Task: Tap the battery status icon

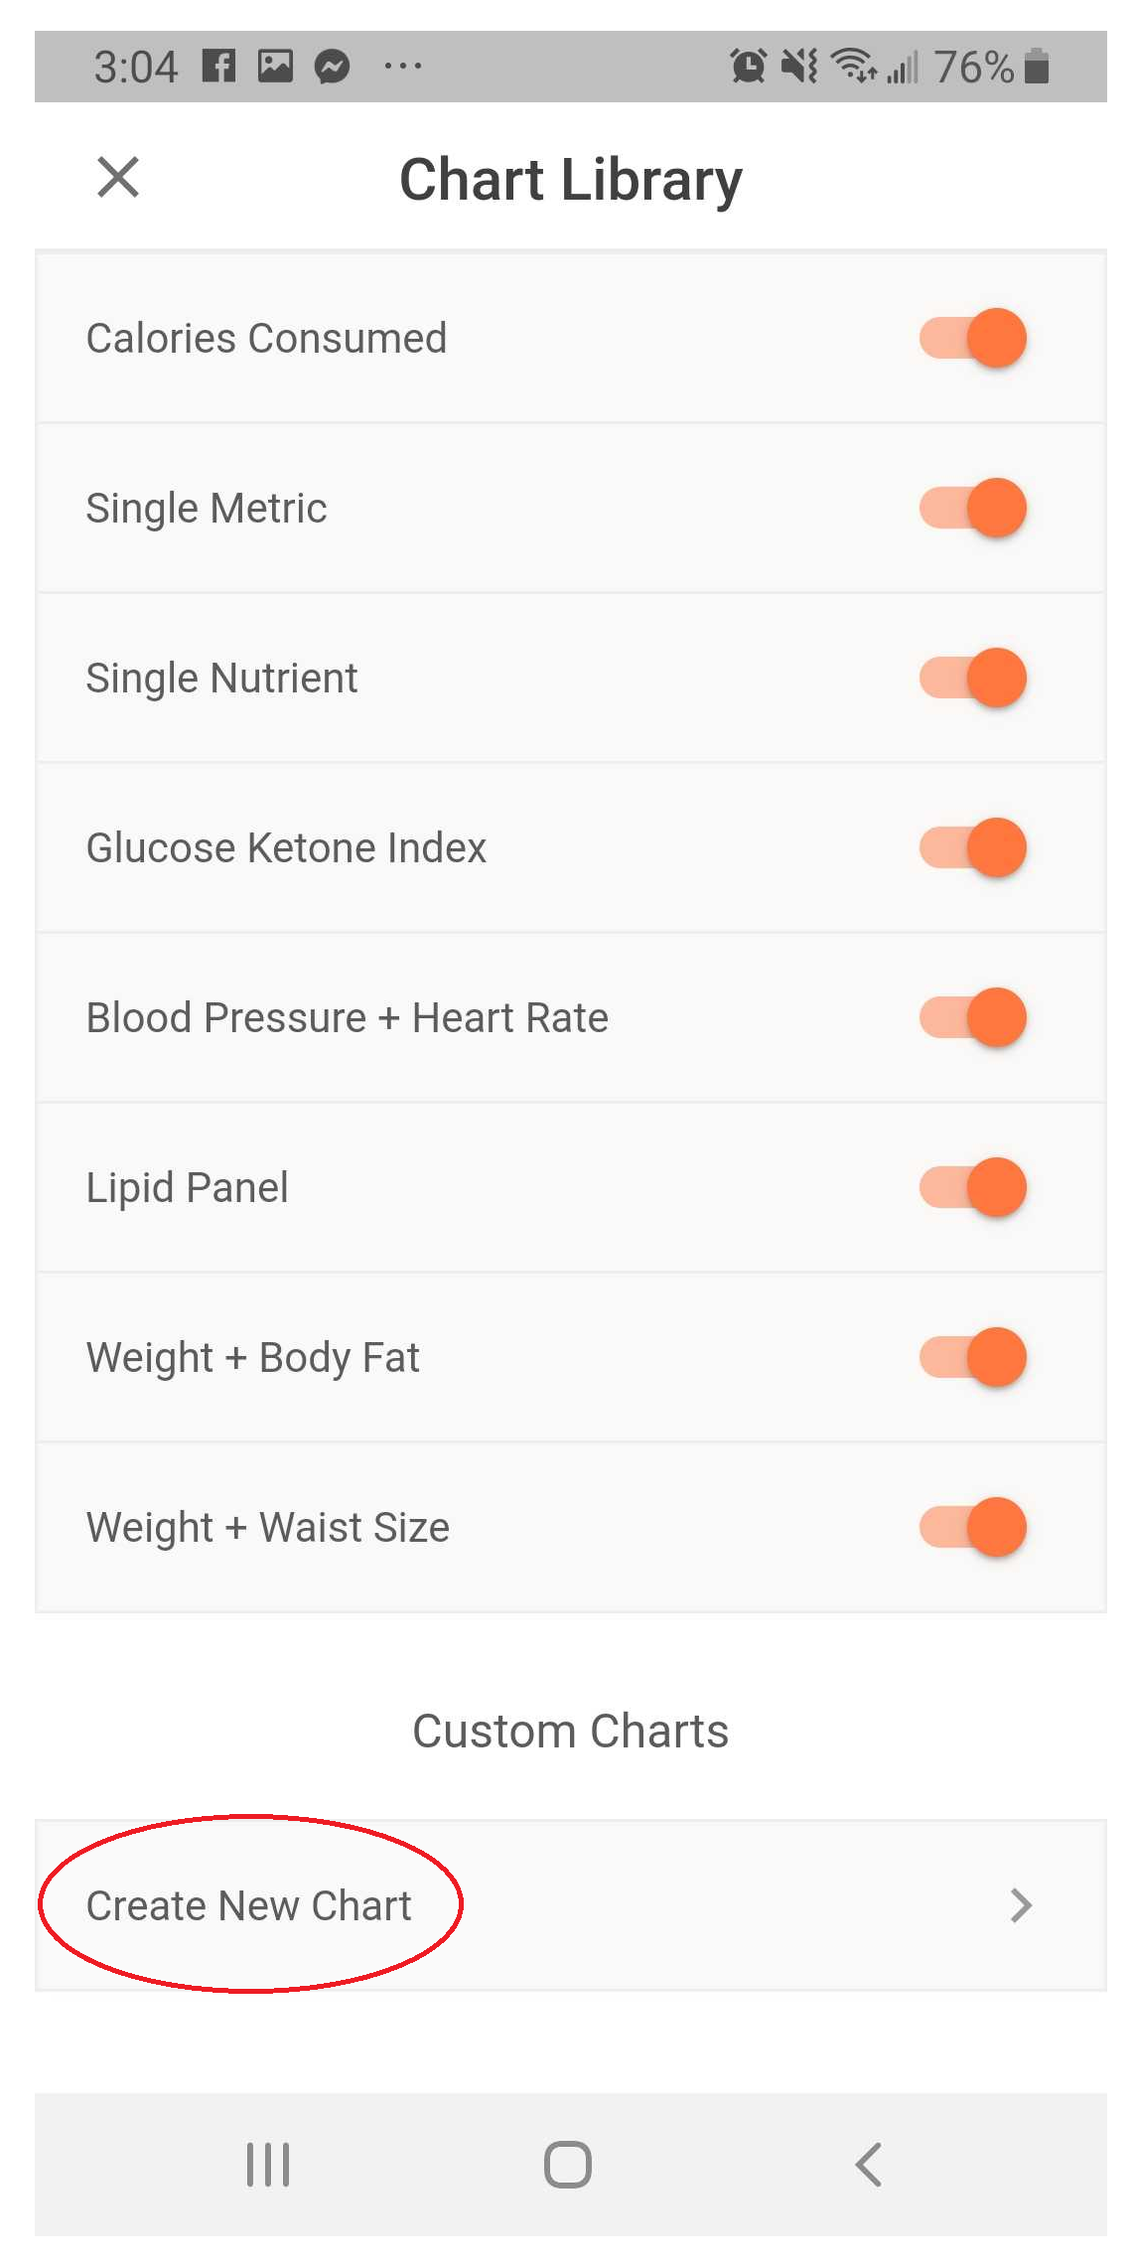Action: (1037, 67)
